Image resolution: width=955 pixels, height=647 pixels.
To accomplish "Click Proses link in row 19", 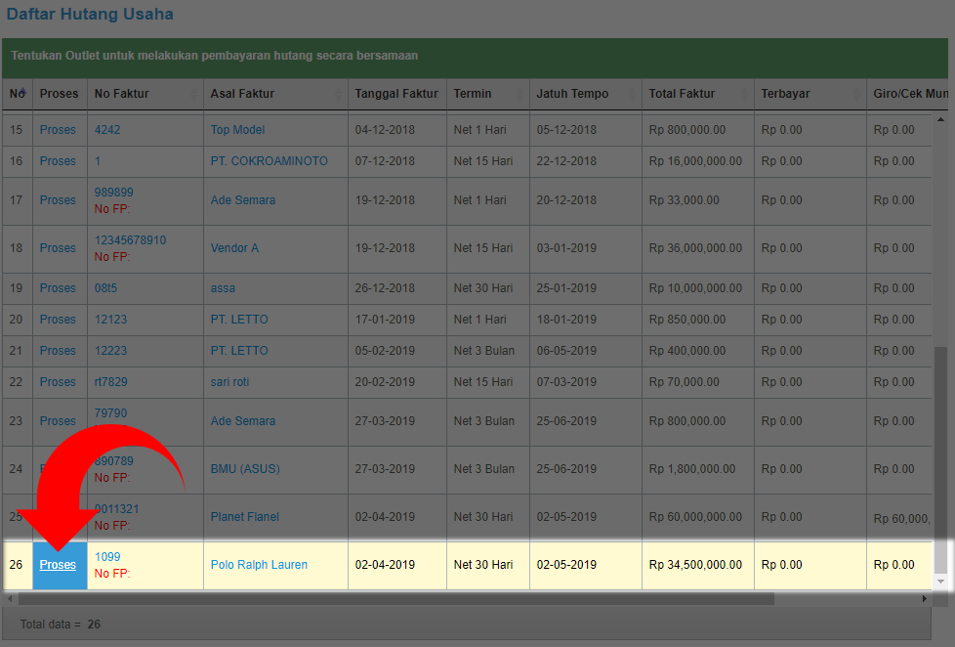I will click(x=58, y=287).
